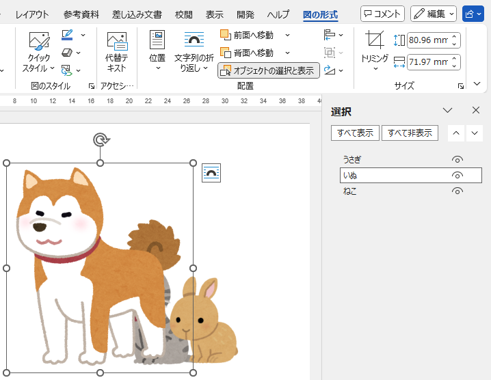491x380 pixels.
Task: Move selected object up with the panel arrow
Action: 456,133
